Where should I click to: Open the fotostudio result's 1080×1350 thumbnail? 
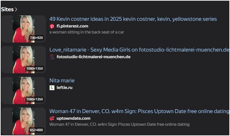pyautogui.click(x=24, y=60)
